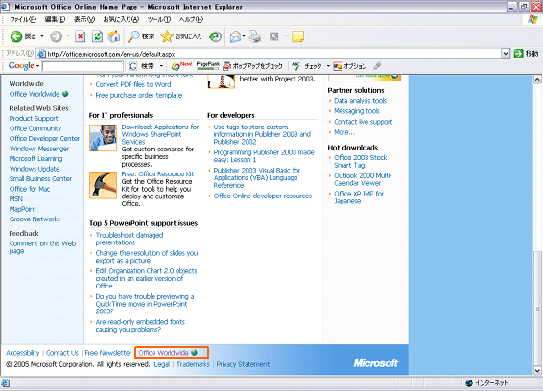The width and height of the screenshot is (543, 391).
Task: Click Windows Update sidebar link
Action: click(x=35, y=169)
